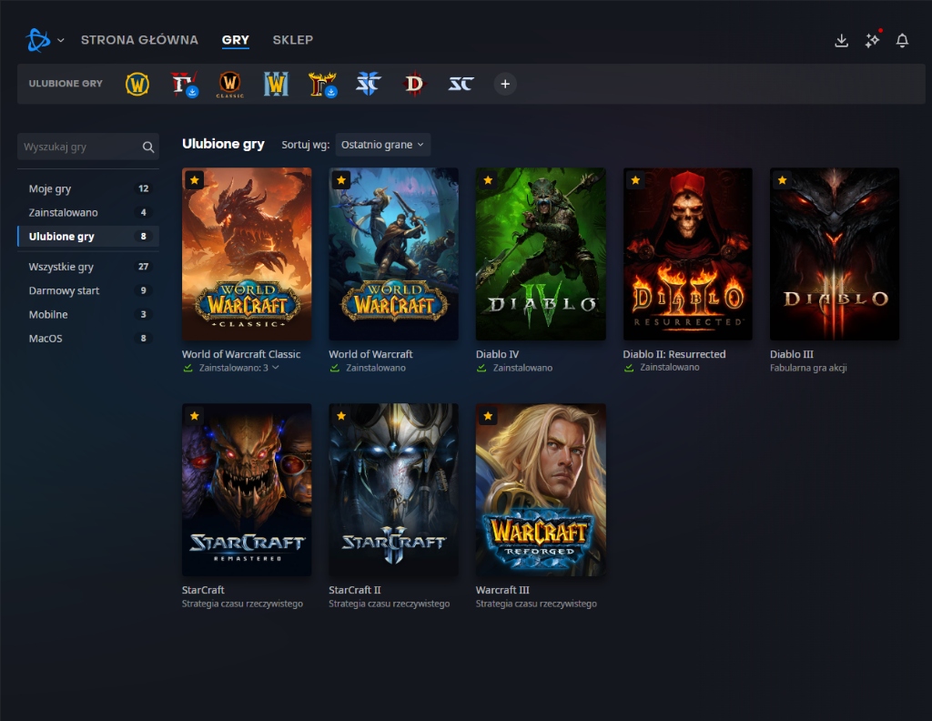Open Diablo II: Resurrected cover art
The height and width of the screenshot is (721, 932).
[688, 254]
